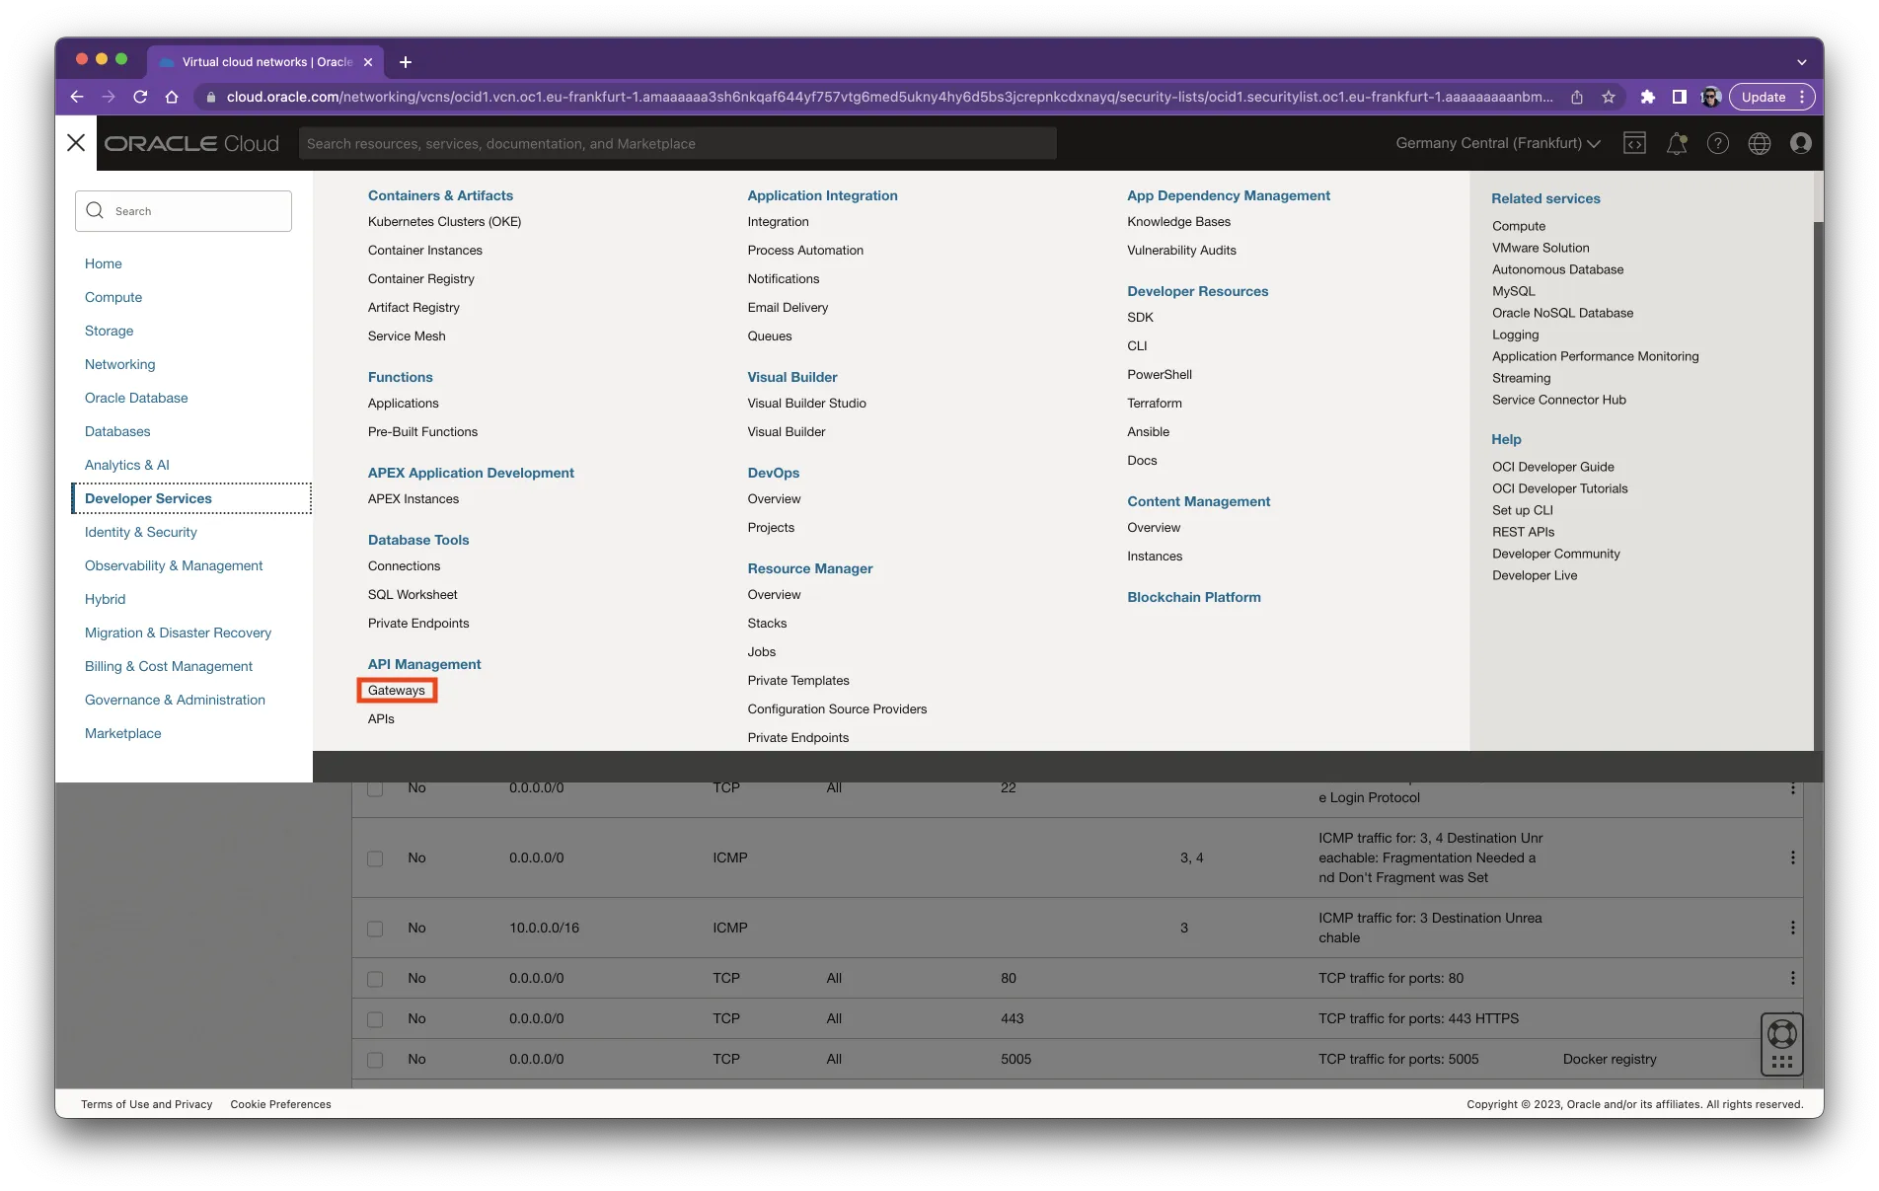Open Networking in the navigation menu
This screenshot has height=1191, width=1879.
pos(120,364)
